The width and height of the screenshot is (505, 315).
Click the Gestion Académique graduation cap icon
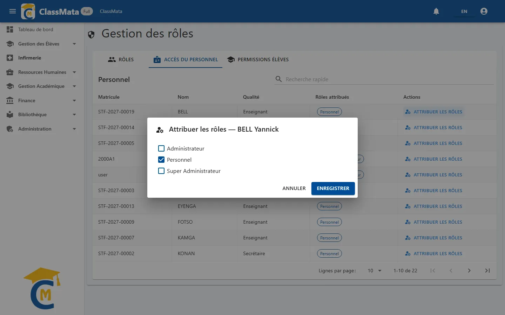[x=10, y=86]
